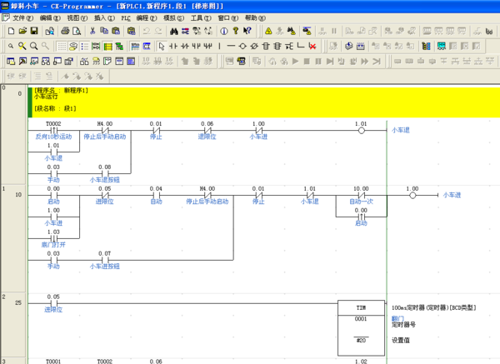Click the yellow warning triangle icon
The height and width of the screenshot is (364, 500).
coord(268,31)
